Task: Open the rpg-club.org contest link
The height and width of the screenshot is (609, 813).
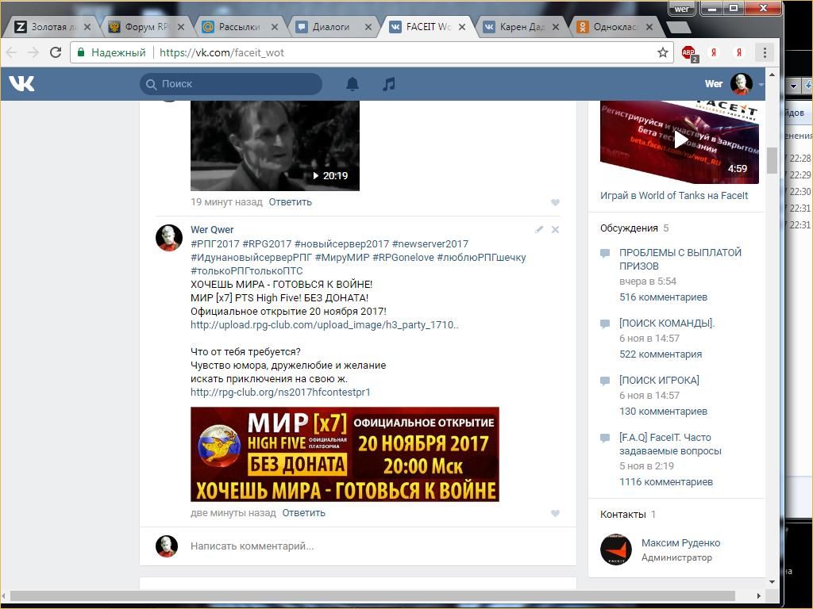Action: click(x=280, y=392)
